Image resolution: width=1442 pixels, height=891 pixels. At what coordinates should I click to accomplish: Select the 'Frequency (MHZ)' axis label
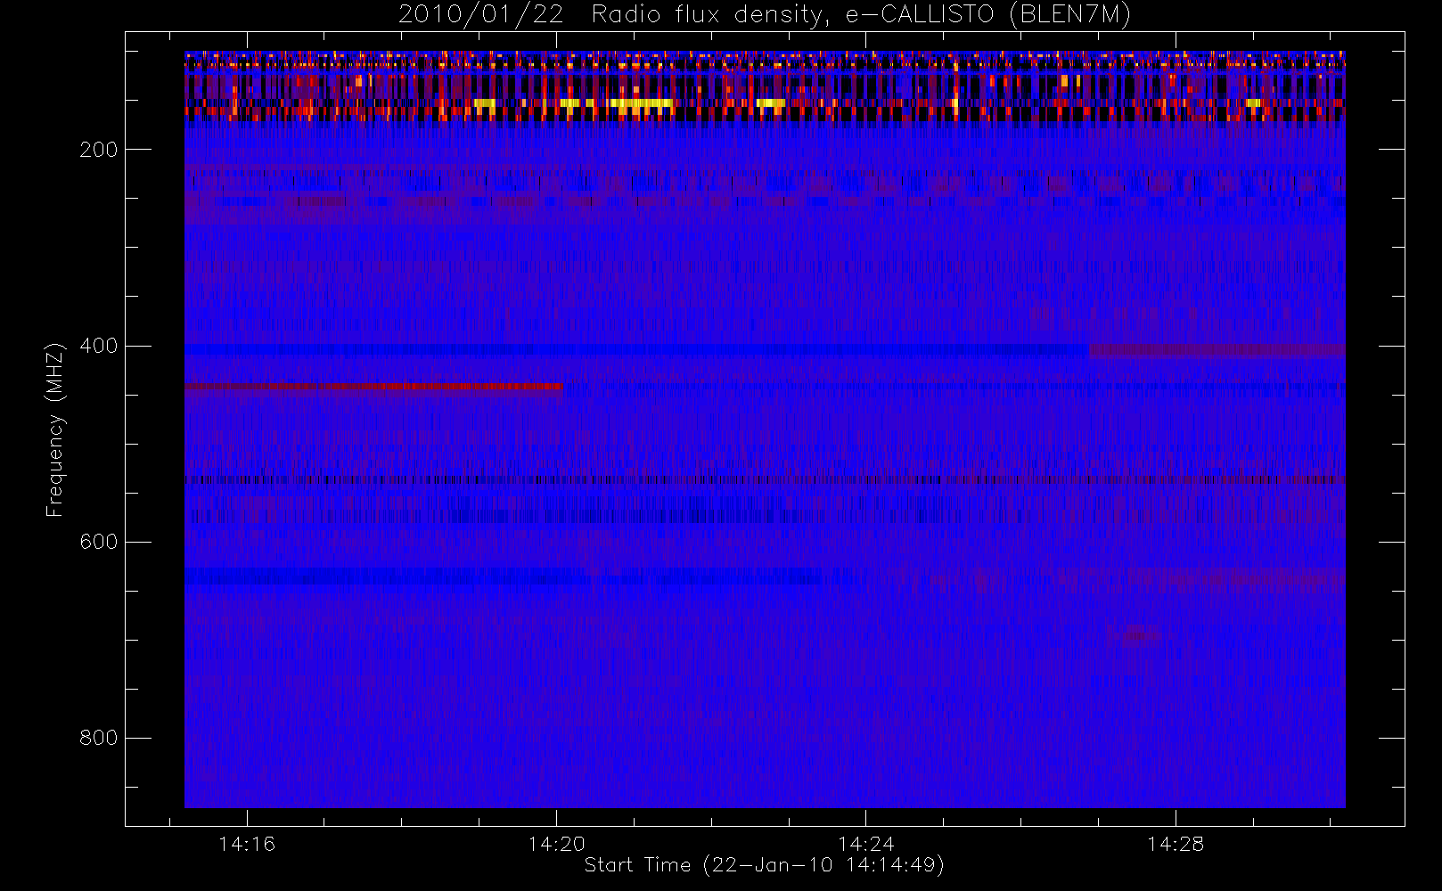pyautogui.click(x=55, y=429)
